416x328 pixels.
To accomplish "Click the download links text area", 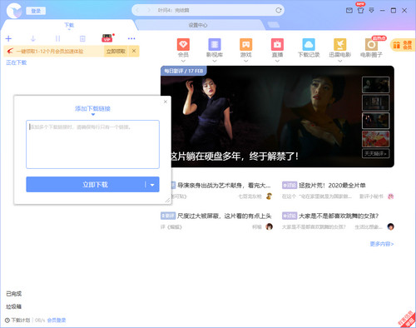I will tap(92, 144).
